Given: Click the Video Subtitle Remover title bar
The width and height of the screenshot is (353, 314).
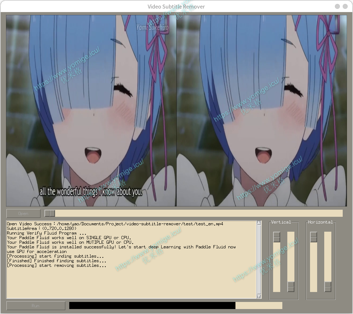Looking at the screenshot, I should tap(176, 6).
